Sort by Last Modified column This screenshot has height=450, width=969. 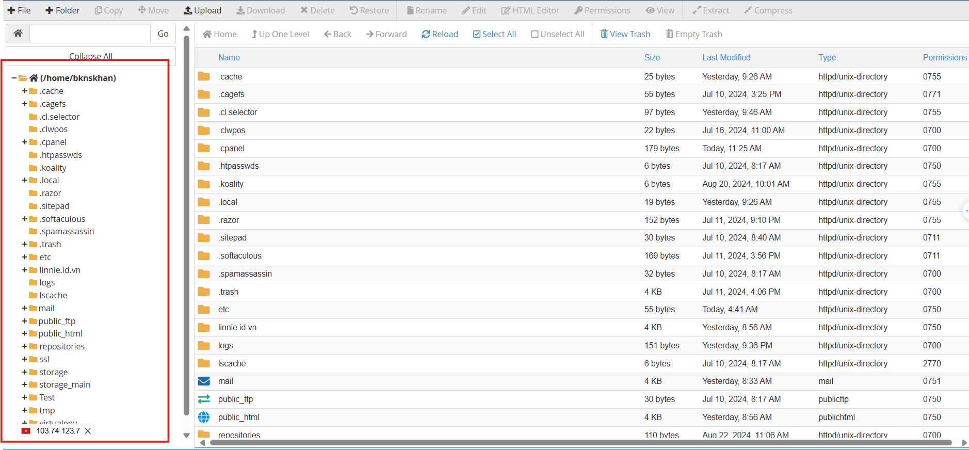[x=726, y=57]
